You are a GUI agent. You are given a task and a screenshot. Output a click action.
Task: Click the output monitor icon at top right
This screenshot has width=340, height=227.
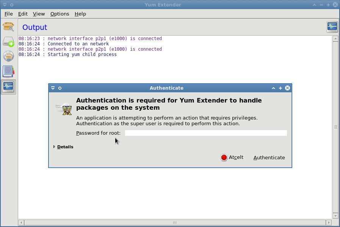tap(332, 27)
